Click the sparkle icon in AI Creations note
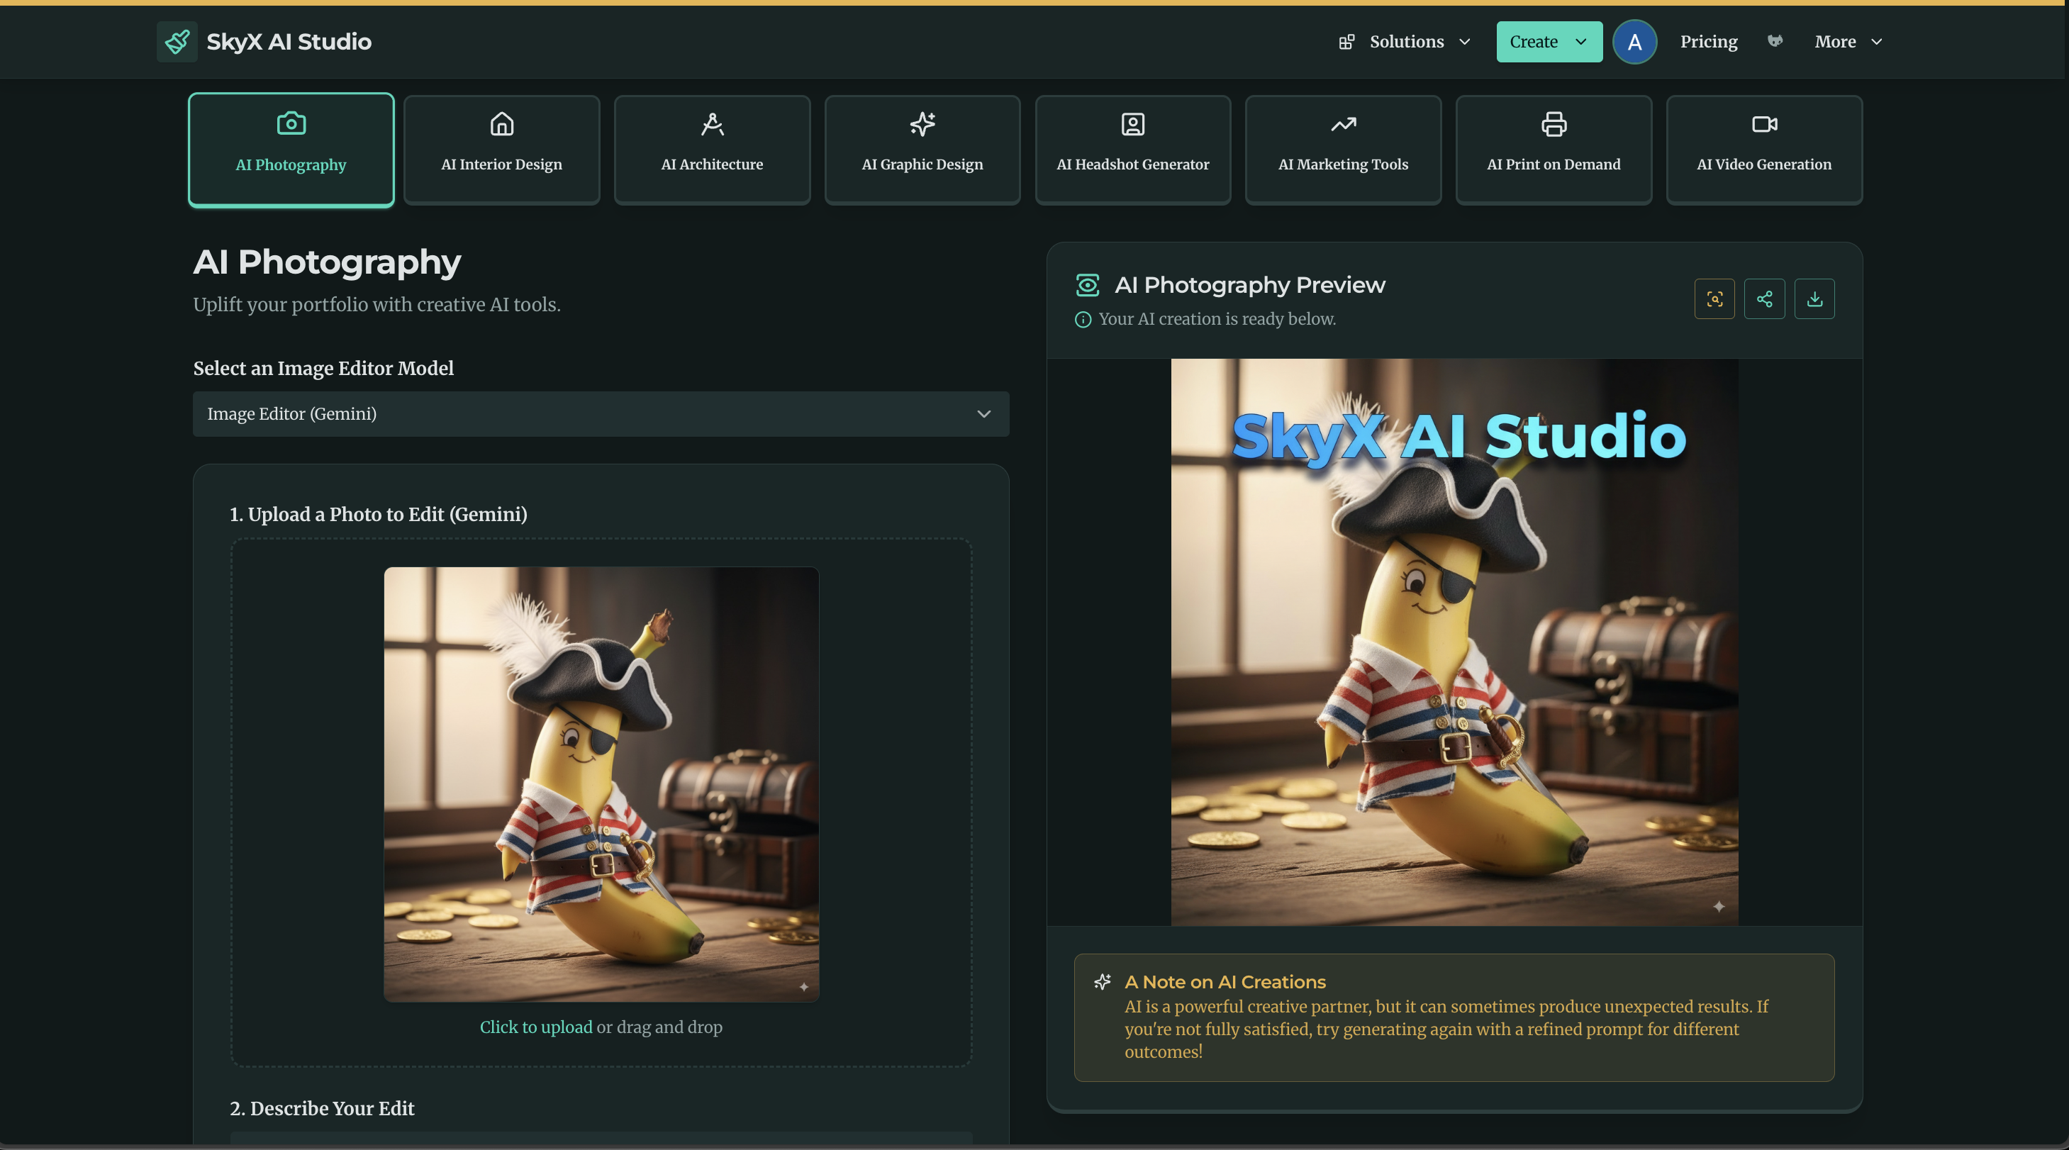Screen dimensions: 2069x1150 [1102, 981]
